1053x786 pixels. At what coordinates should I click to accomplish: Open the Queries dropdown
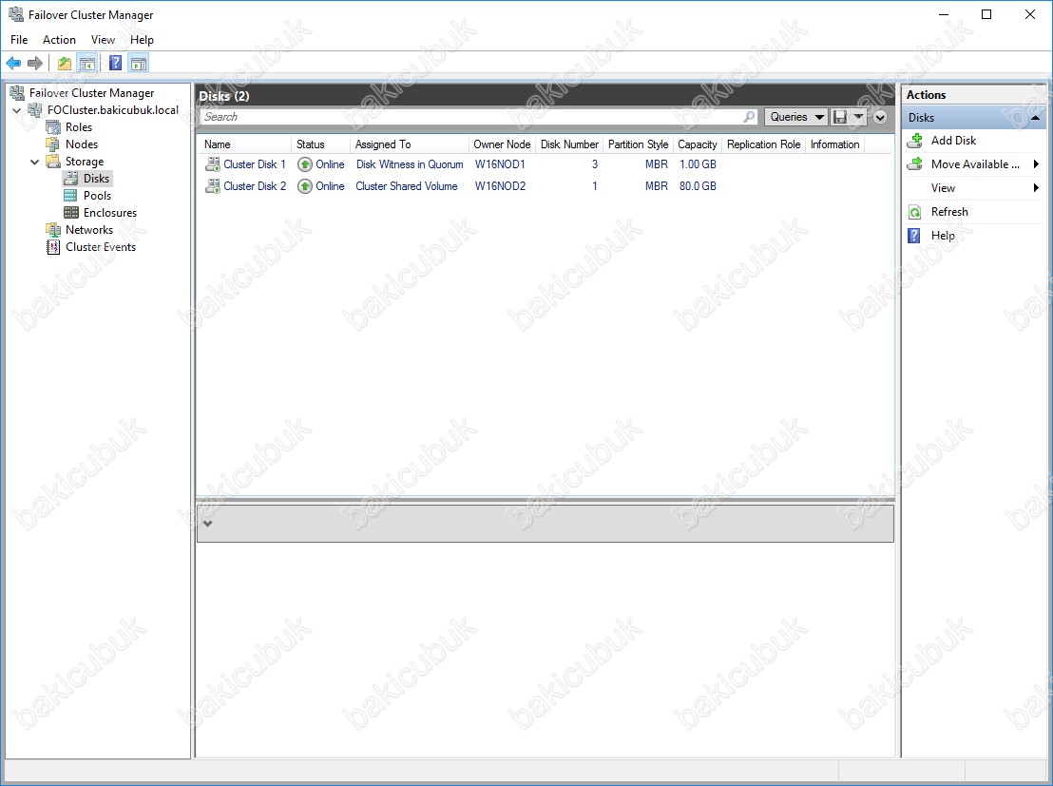(795, 117)
